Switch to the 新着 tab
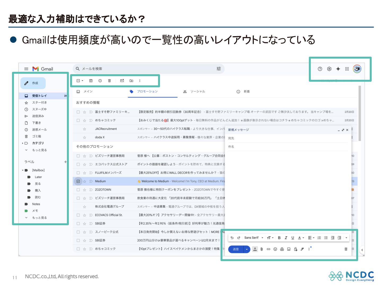382x287 pixels. (243, 91)
